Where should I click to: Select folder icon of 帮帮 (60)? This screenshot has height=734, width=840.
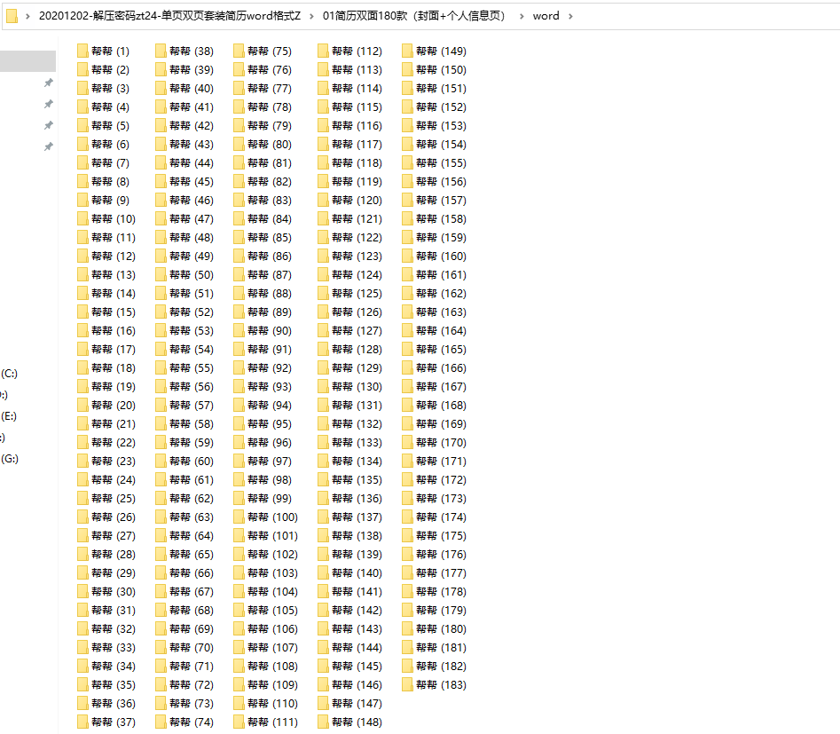click(x=161, y=462)
